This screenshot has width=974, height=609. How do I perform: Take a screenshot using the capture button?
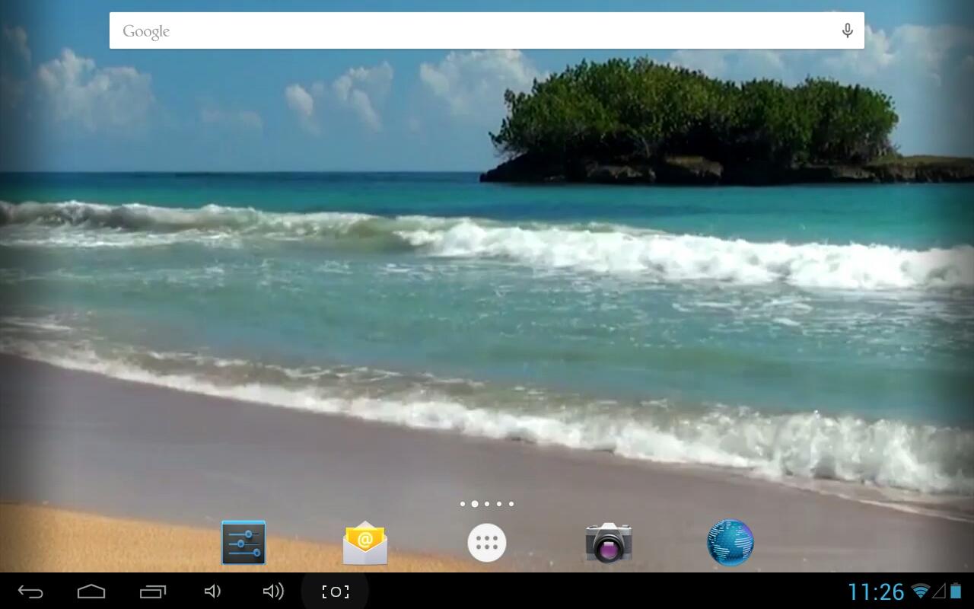point(335,591)
